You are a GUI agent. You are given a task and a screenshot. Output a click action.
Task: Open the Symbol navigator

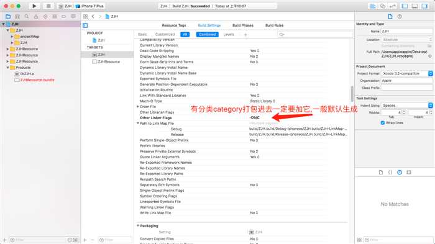pyautogui.click(x=17, y=17)
